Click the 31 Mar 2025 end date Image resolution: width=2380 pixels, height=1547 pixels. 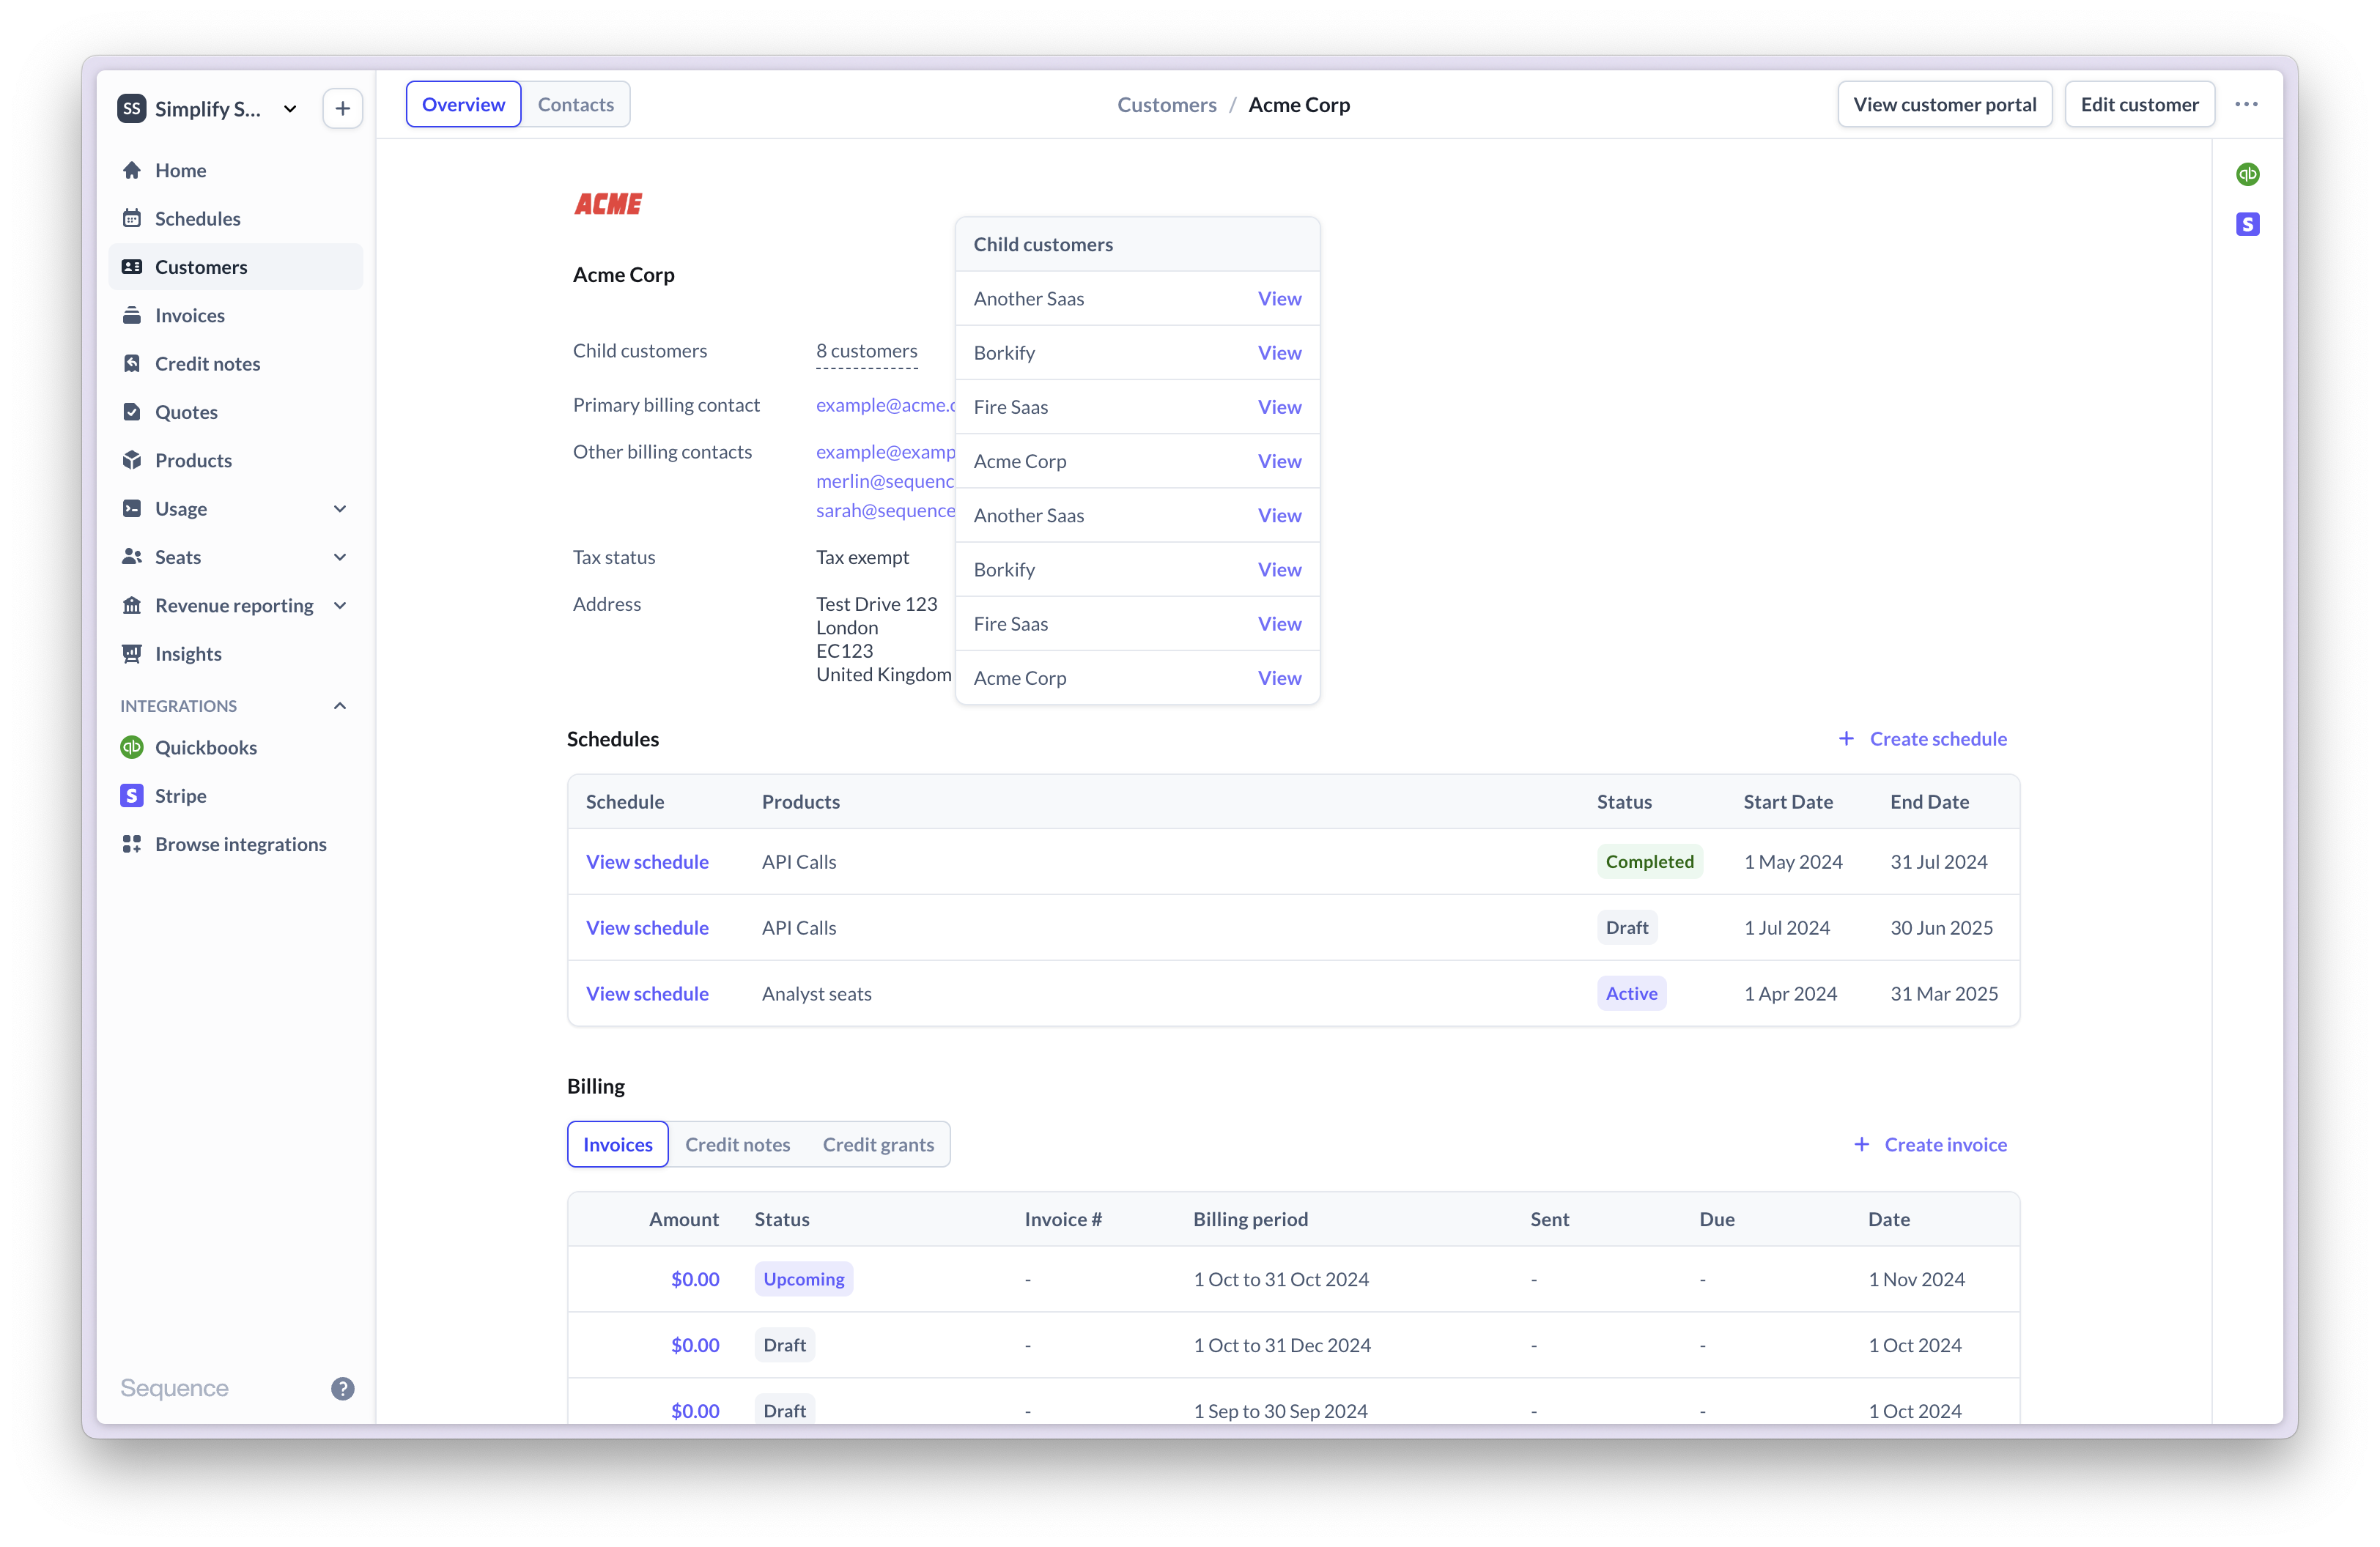tap(1944, 993)
